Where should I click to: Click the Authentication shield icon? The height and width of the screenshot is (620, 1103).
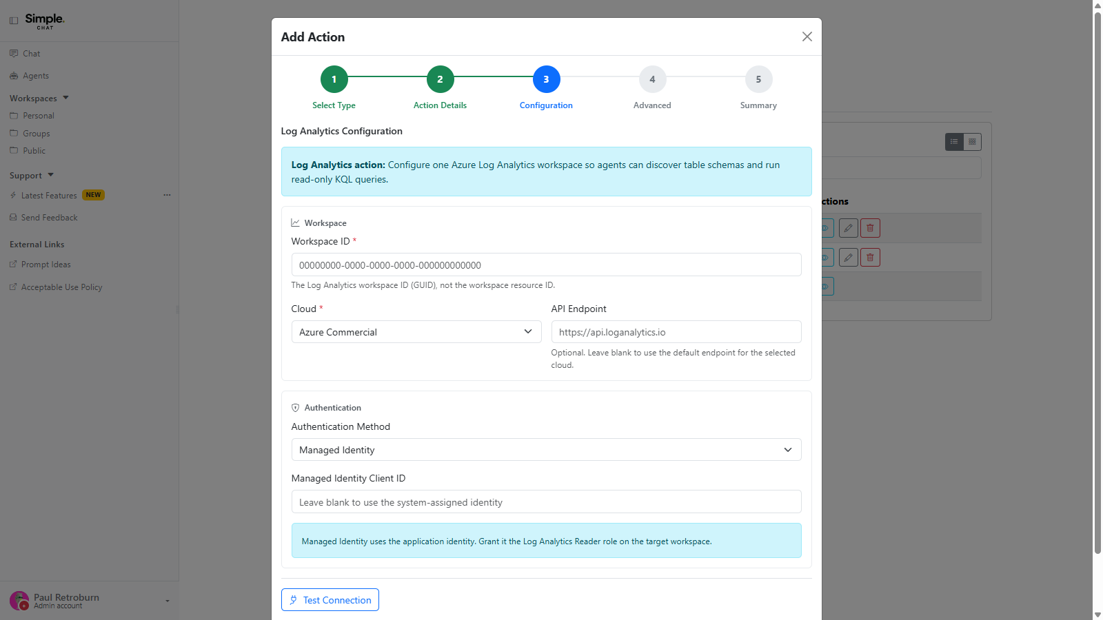point(296,408)
